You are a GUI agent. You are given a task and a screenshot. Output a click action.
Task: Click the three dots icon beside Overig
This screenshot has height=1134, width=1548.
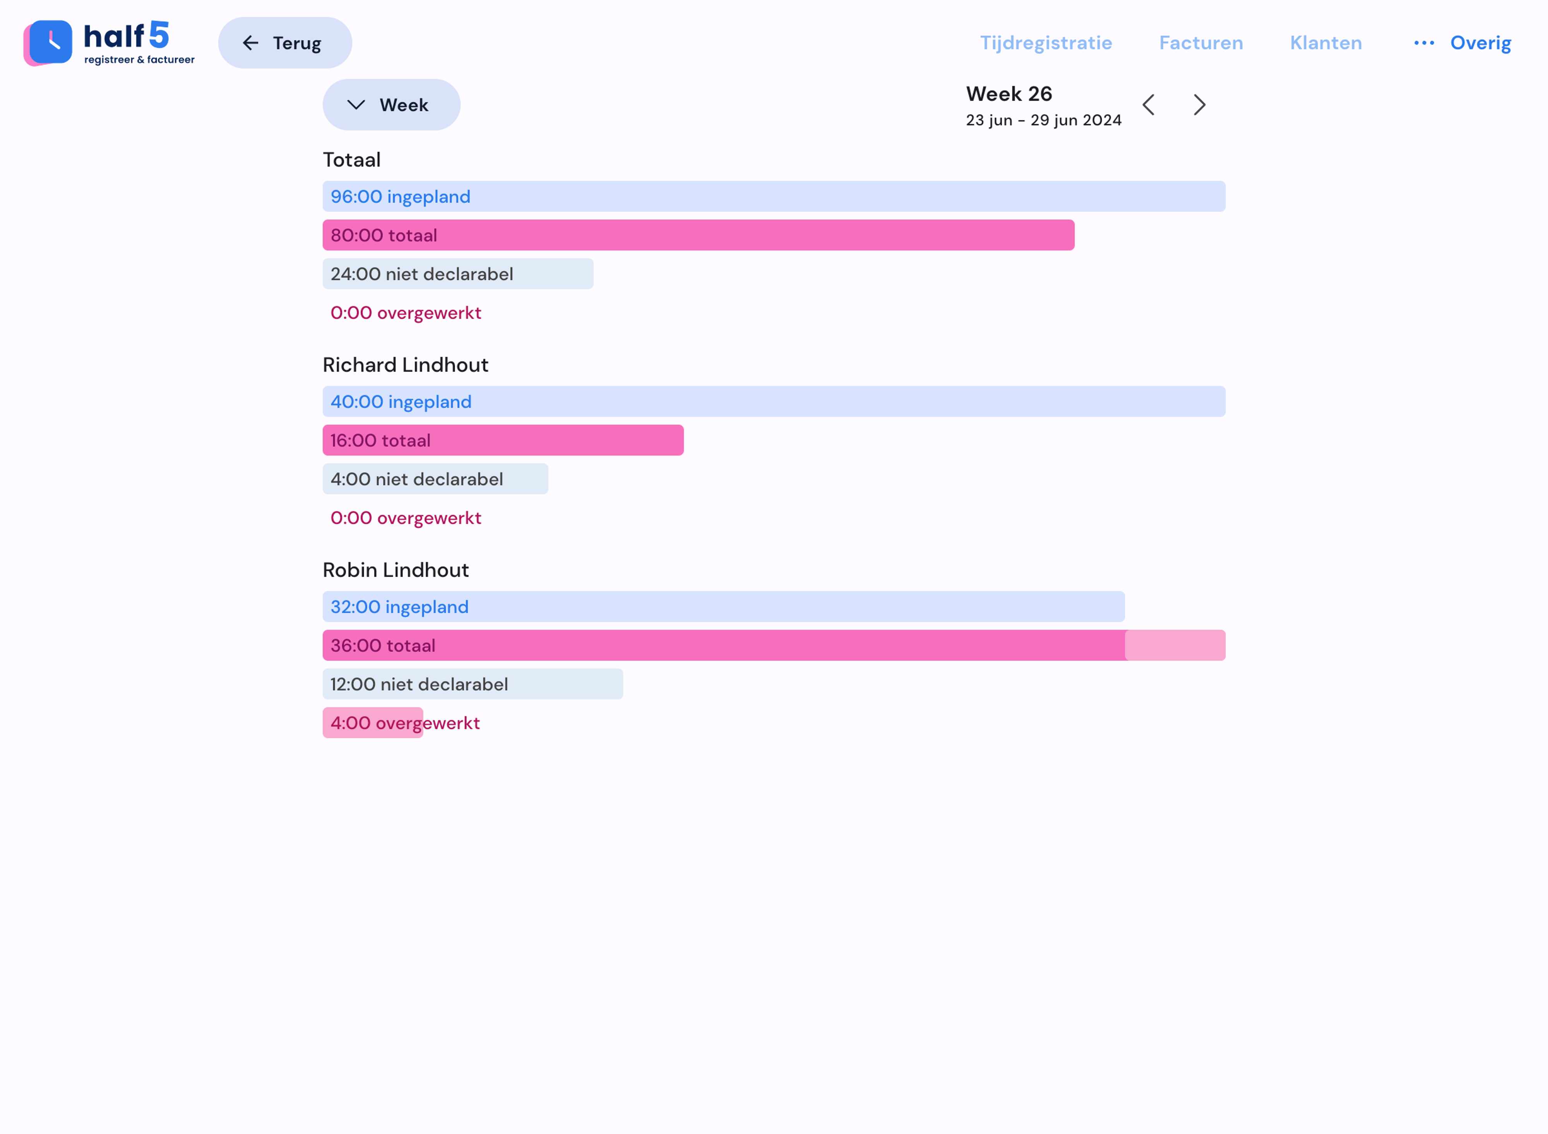1424,43
